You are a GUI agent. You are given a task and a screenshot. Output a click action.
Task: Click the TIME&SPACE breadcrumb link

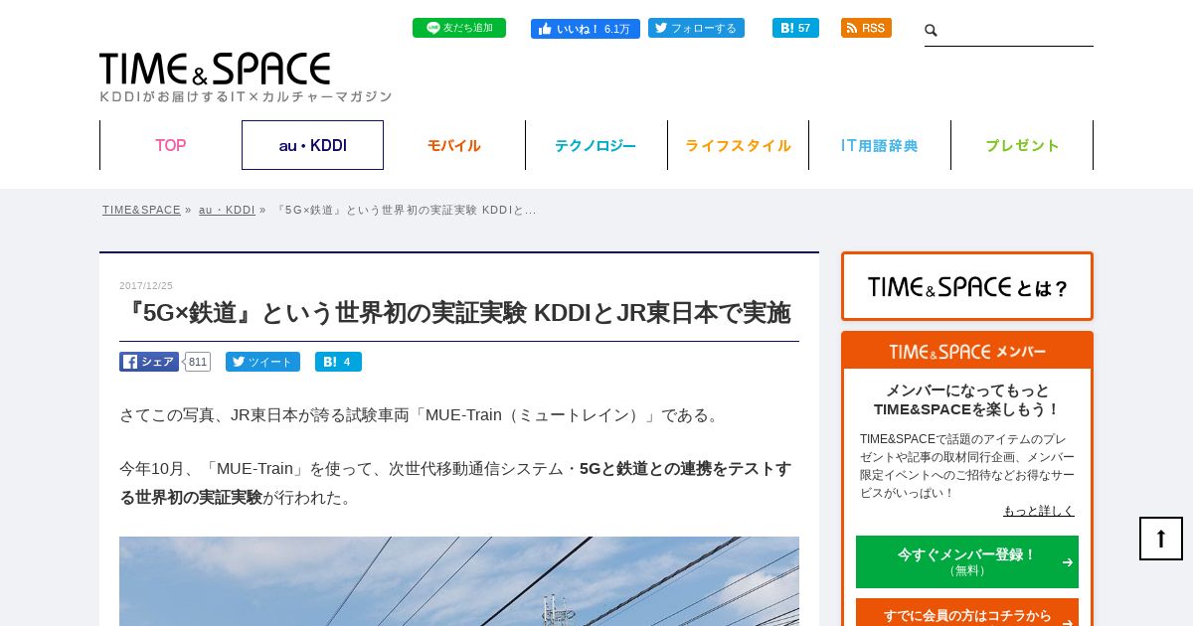141,210
